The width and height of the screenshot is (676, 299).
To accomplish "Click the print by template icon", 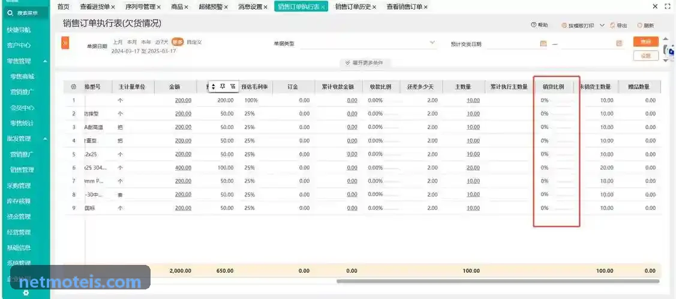I will click(564, 26).
